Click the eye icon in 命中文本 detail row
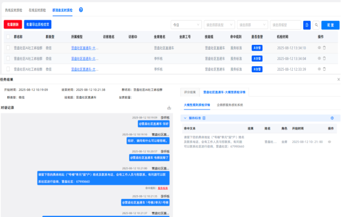Image resolution: width=341 pixels, height=217 pixels. pyautogui.click(x=329, y=141)
